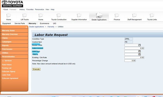Click the Labor Rate Request heading

51,35
